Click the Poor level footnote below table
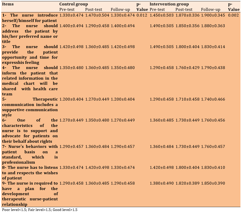The height and width of the screenshot is (212, 242). pyautogui.click(x=40, y=210)
